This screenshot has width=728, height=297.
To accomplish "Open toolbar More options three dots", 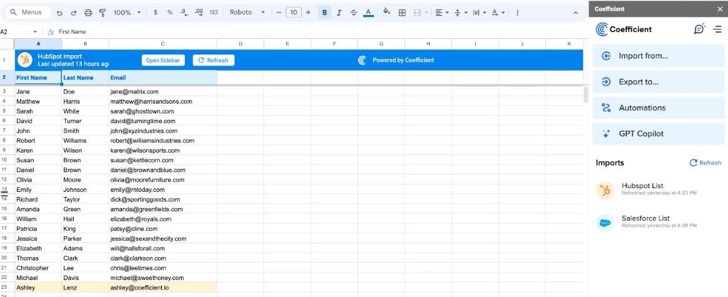I will click(x=517, y=13).
